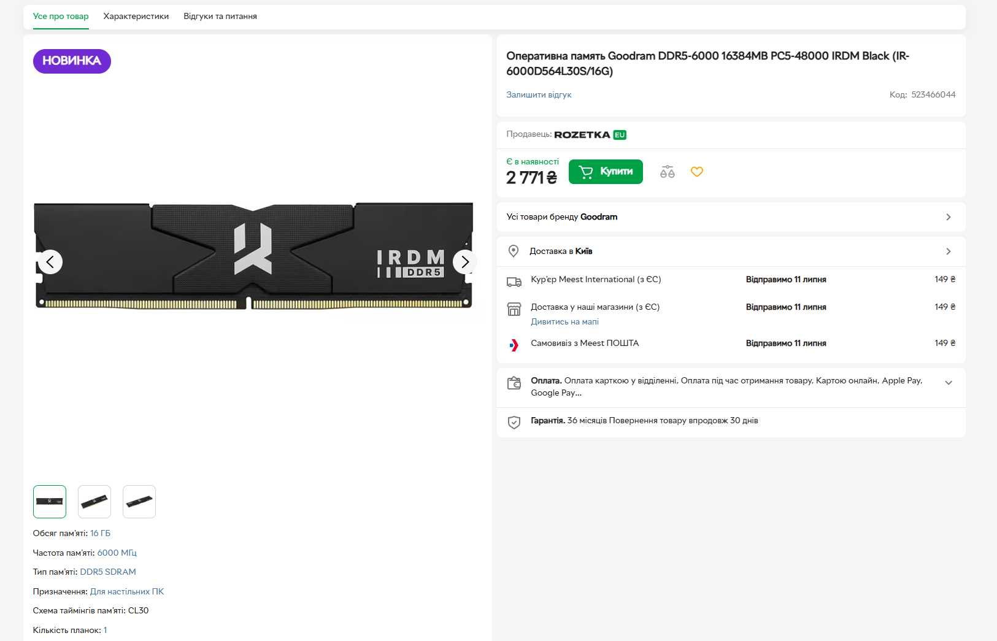Click the EU seller badge
Image resolution: width=997 pixels, height=641 pixels.
pyautogui.click(x=620, y=135)
